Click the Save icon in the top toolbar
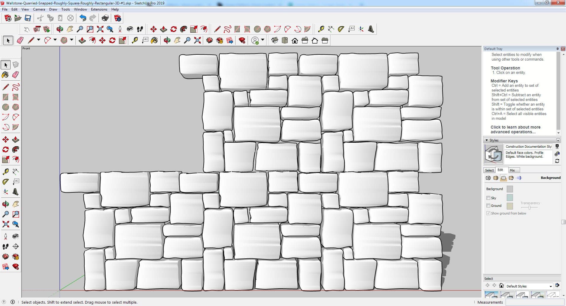Image resolution: width=566 pixels, height=306 pixels. tap(28, 18)
